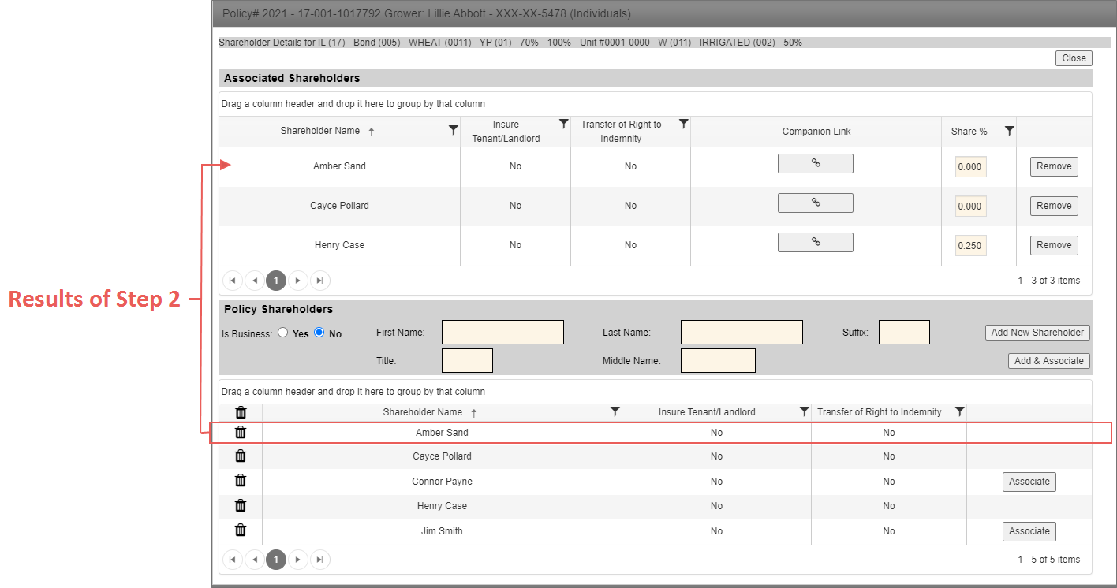This screenshot has width=1117, height=588.
Task: Go to previous page in Policy Shareholders pager
Action: [x=255, y=560]
